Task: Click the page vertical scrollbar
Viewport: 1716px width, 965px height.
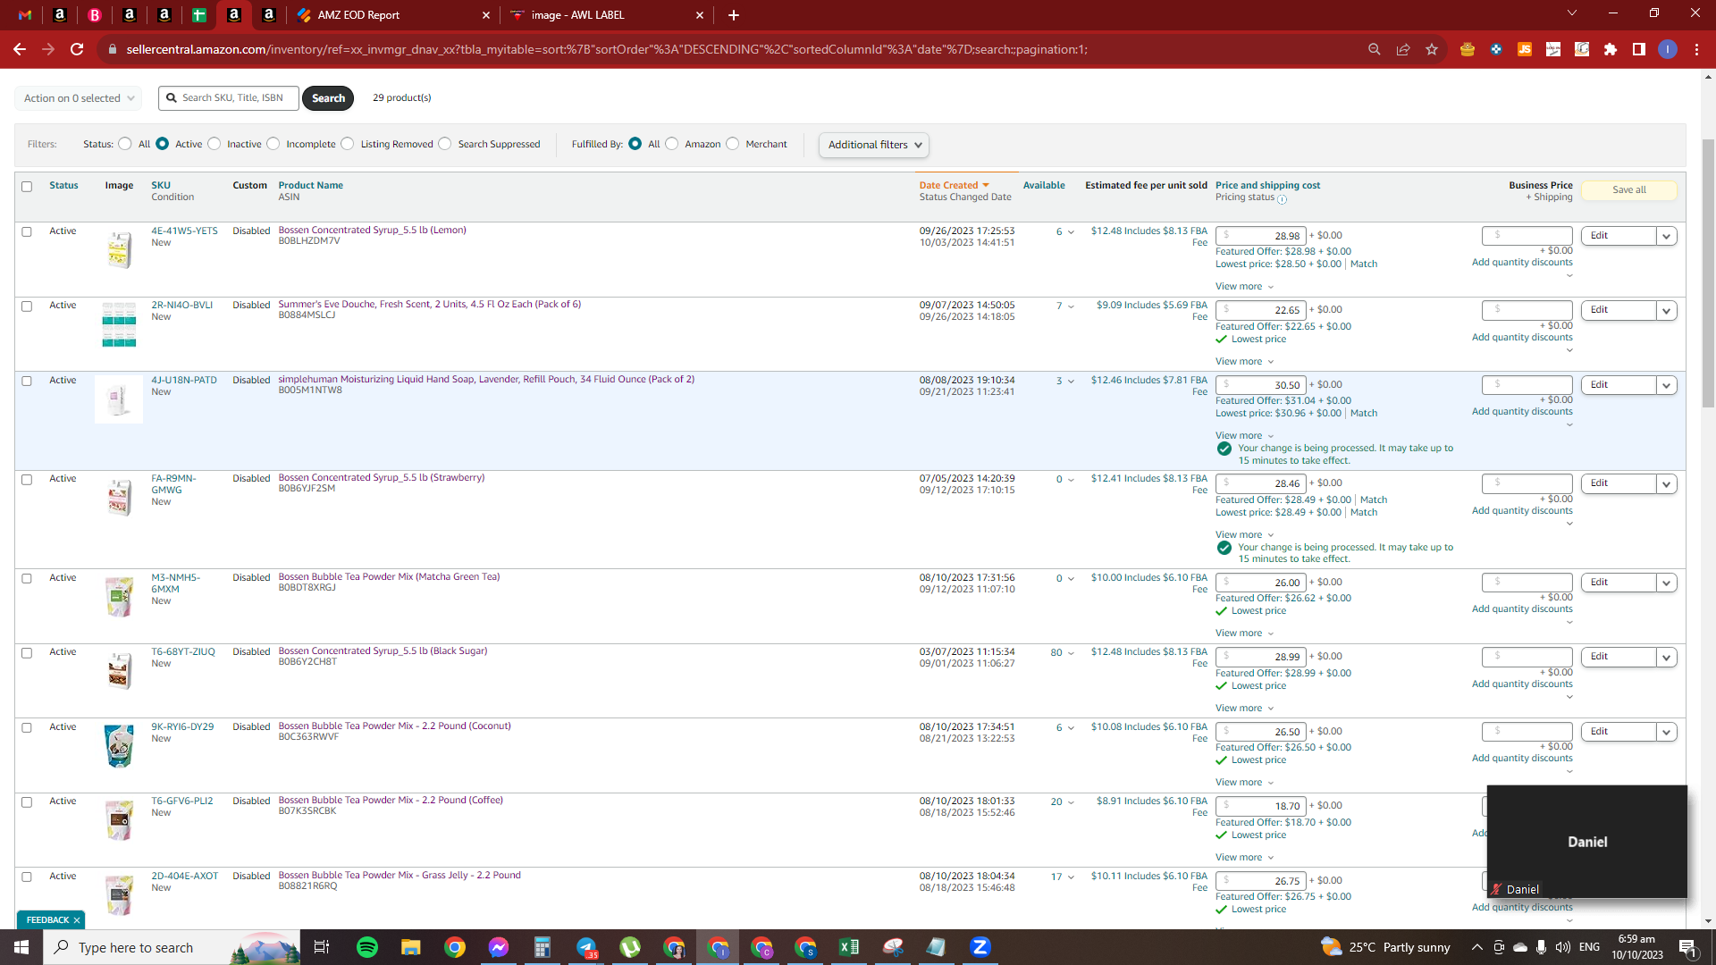Action: (x=1708, y=273)
